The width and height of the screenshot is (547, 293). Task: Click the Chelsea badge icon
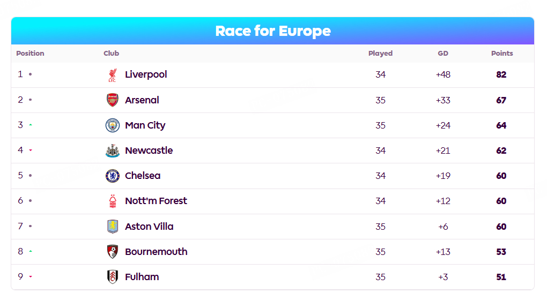click(112, 176)
